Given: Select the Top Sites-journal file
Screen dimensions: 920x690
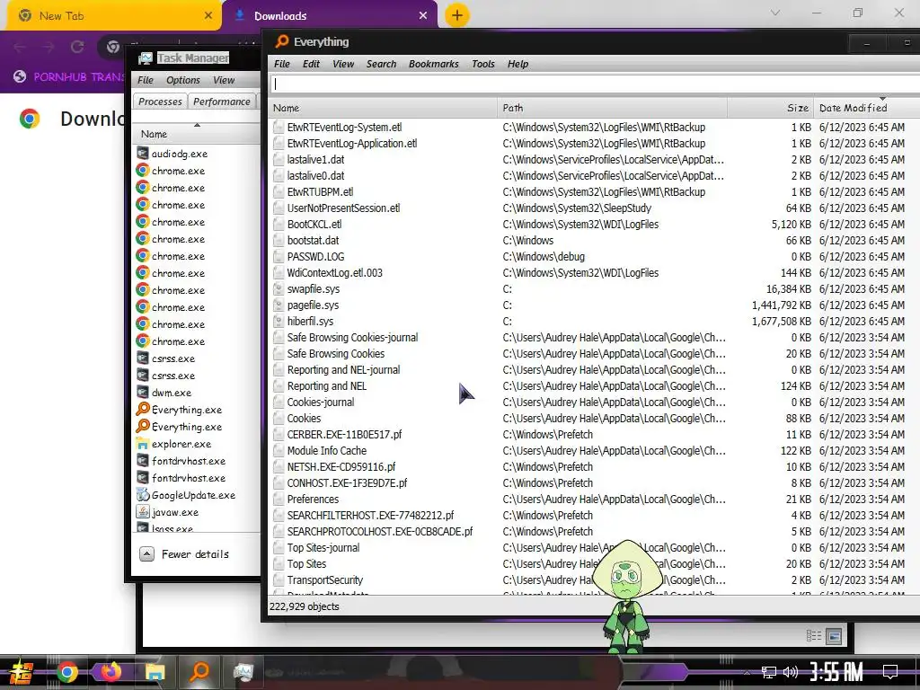Looking at the screenshot, I should pos(323,547).
